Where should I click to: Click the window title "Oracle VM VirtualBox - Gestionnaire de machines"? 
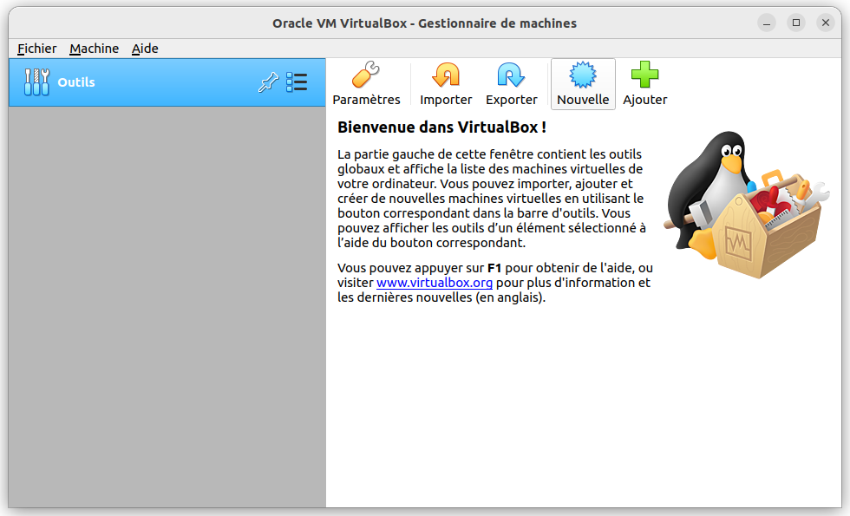(x=424, y=23)
